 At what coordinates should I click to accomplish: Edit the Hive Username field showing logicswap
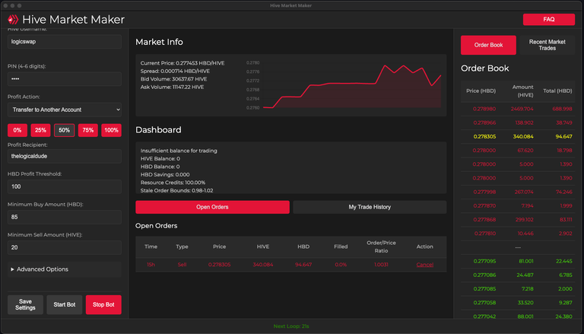click(x=65, y=42)
